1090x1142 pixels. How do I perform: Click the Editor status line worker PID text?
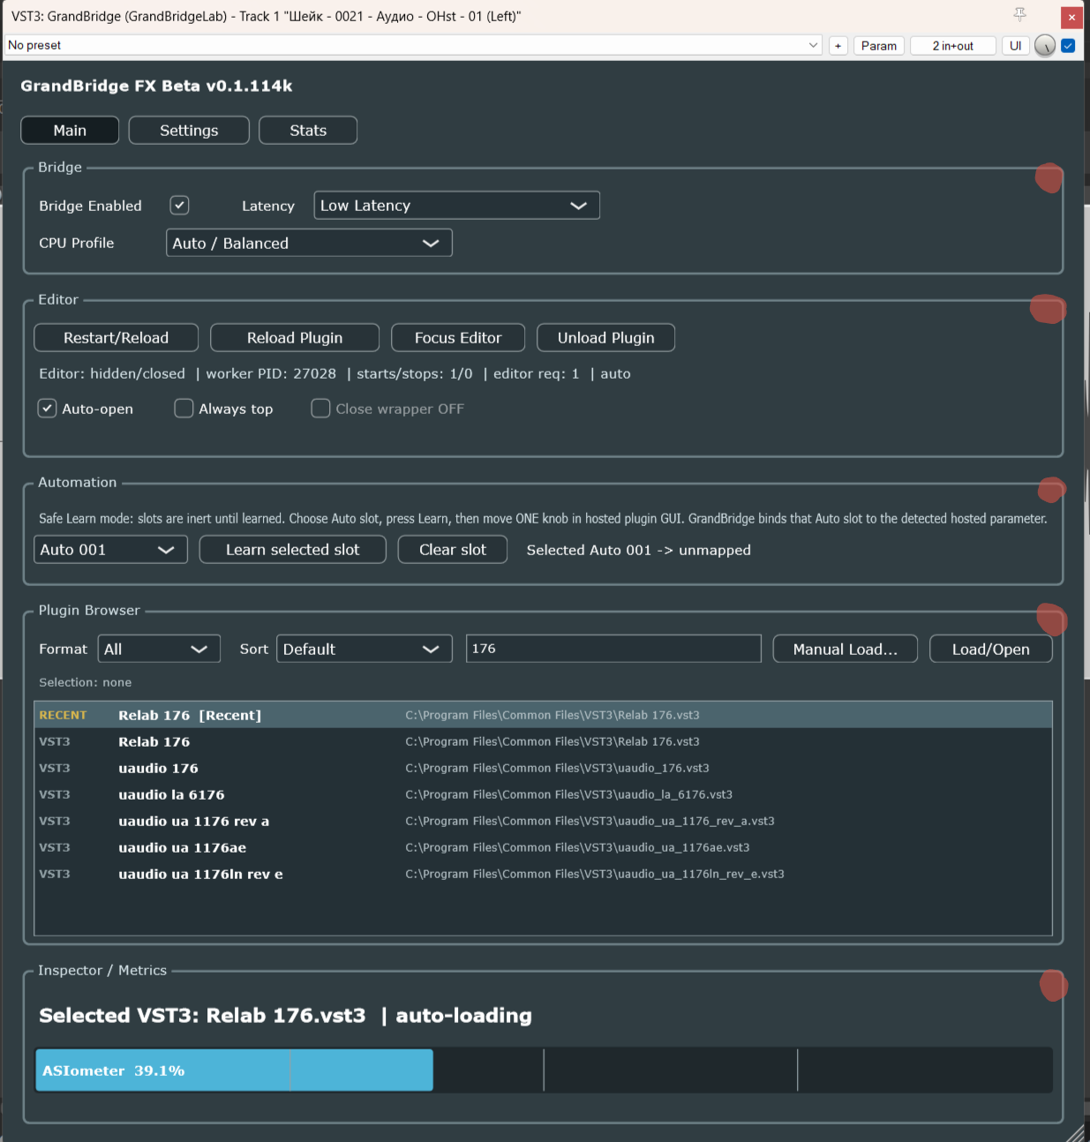point(271,374)
